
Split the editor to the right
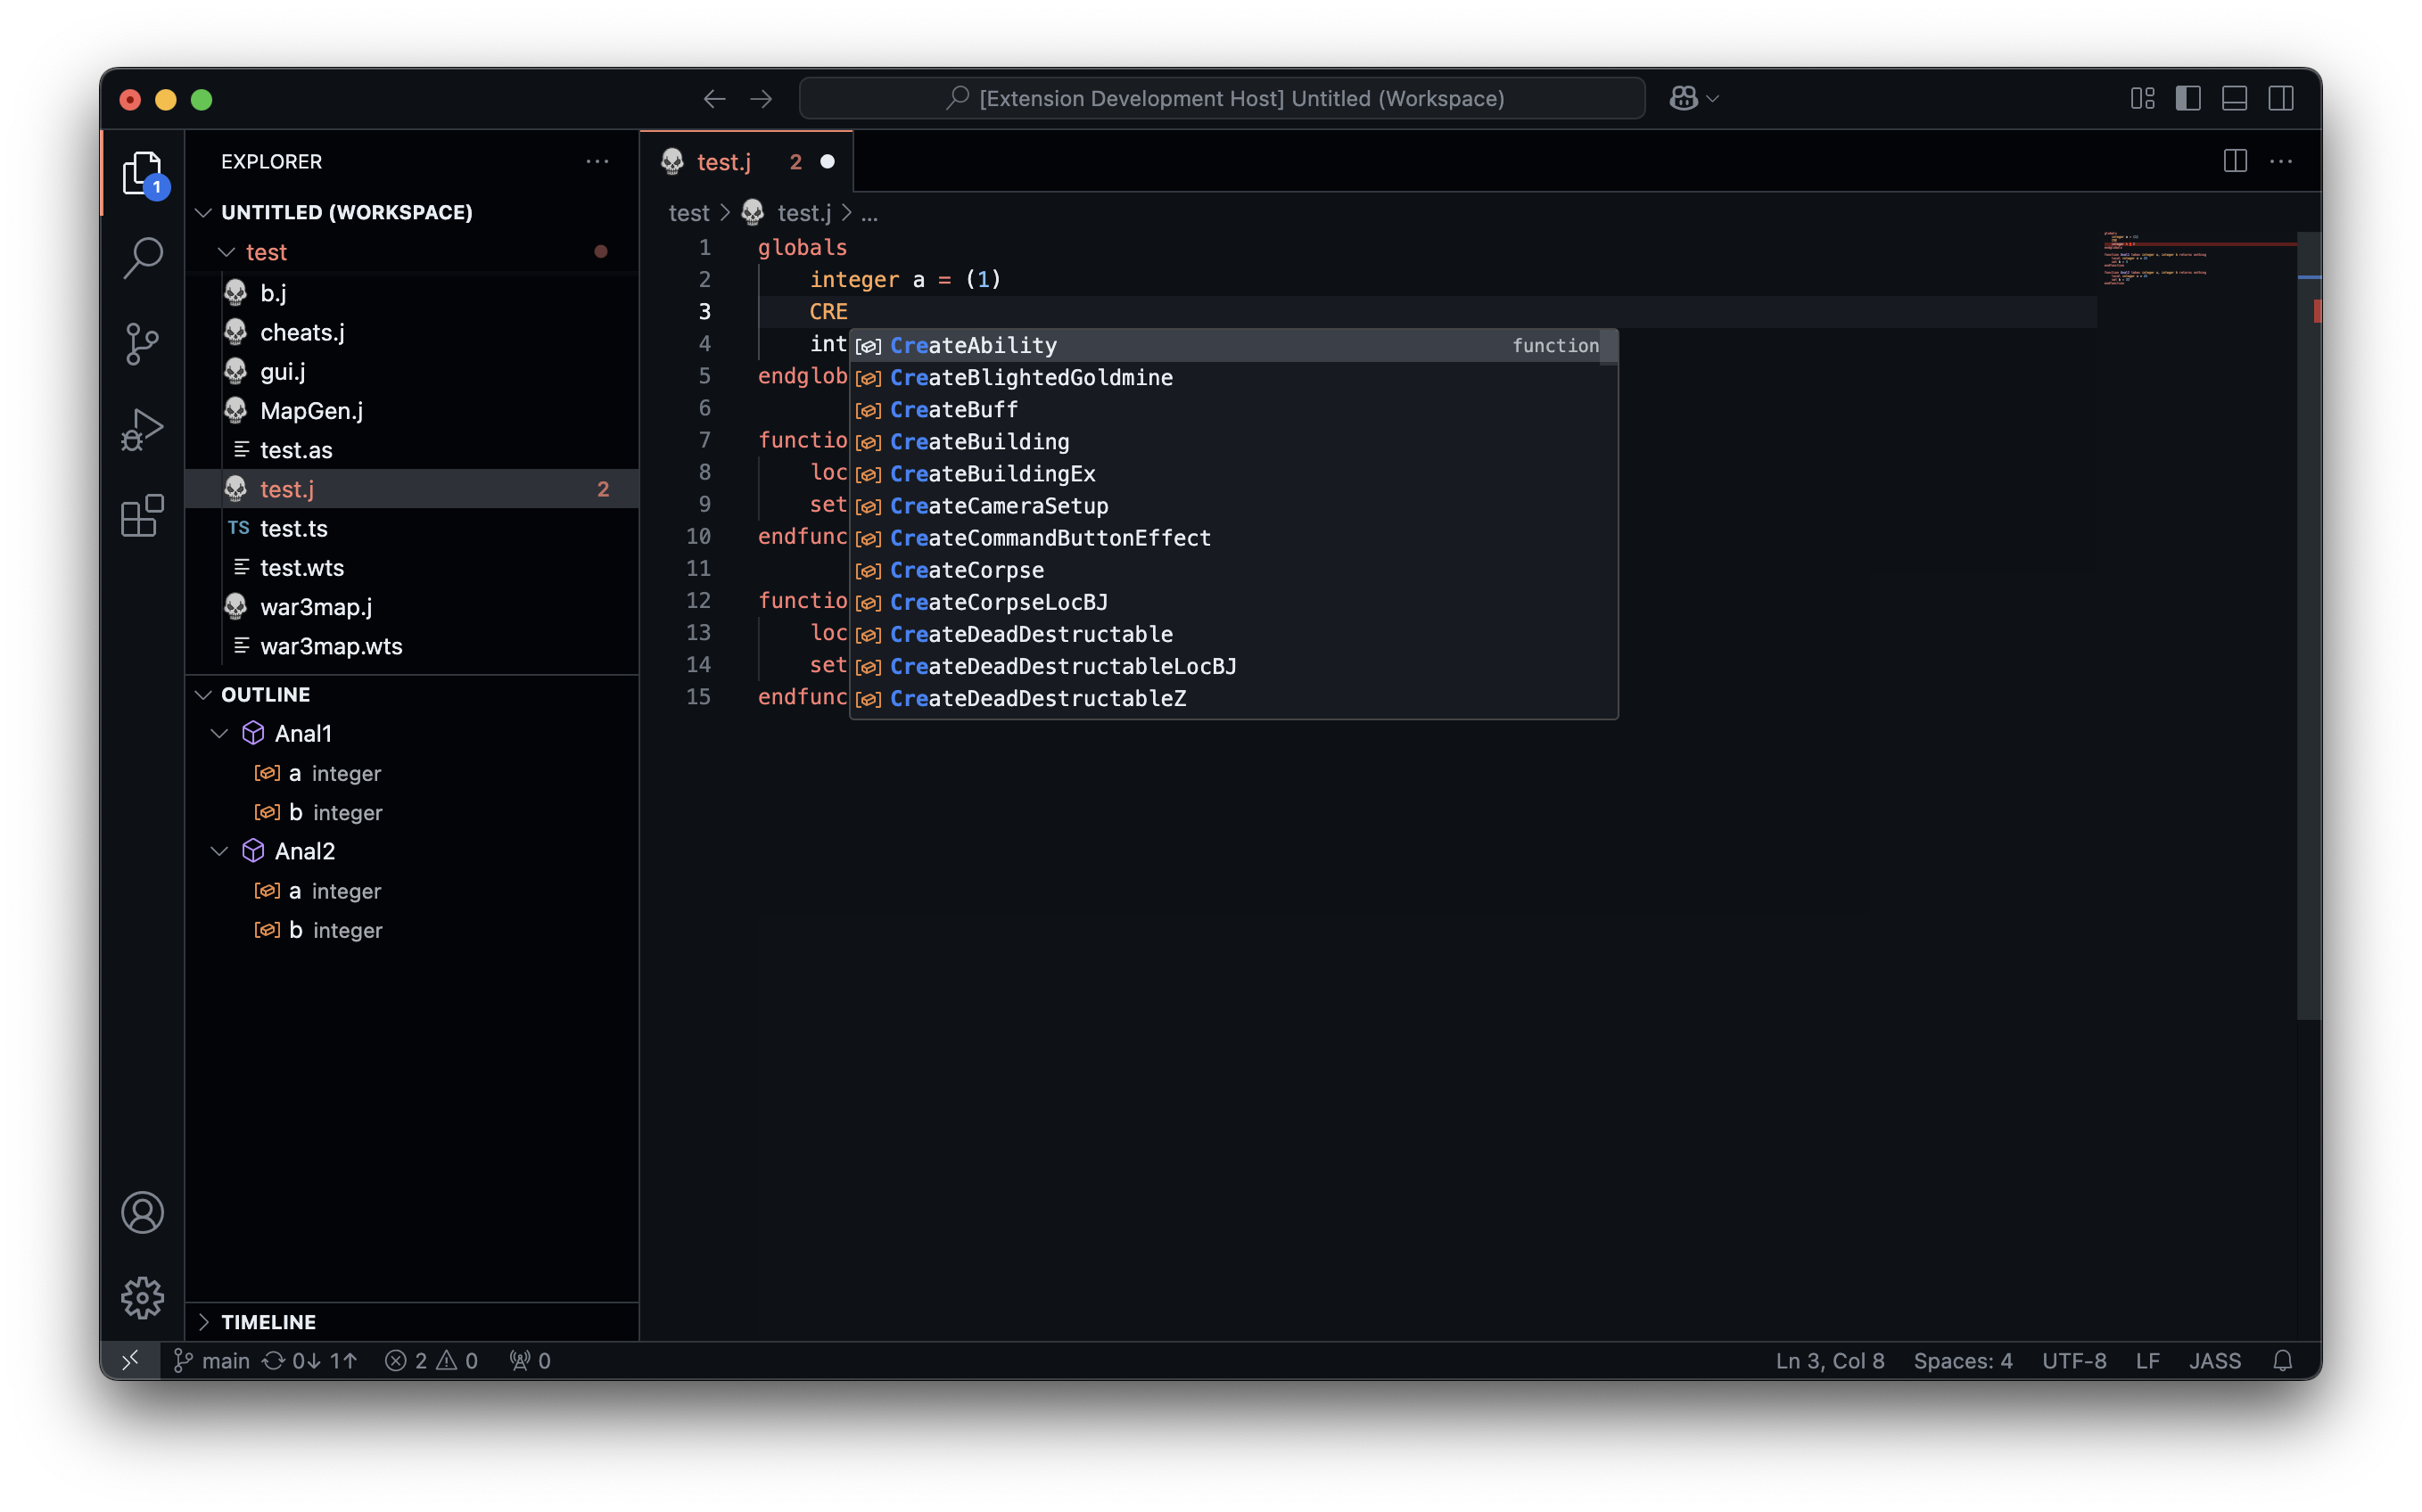[2235, 161]
